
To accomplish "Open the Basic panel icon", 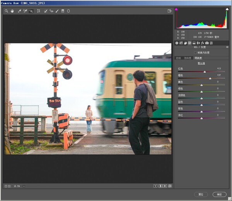I will (177, 43).
